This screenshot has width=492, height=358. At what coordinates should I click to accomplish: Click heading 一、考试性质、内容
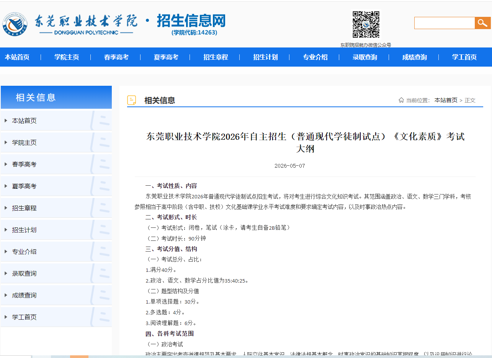coord(171,186)
